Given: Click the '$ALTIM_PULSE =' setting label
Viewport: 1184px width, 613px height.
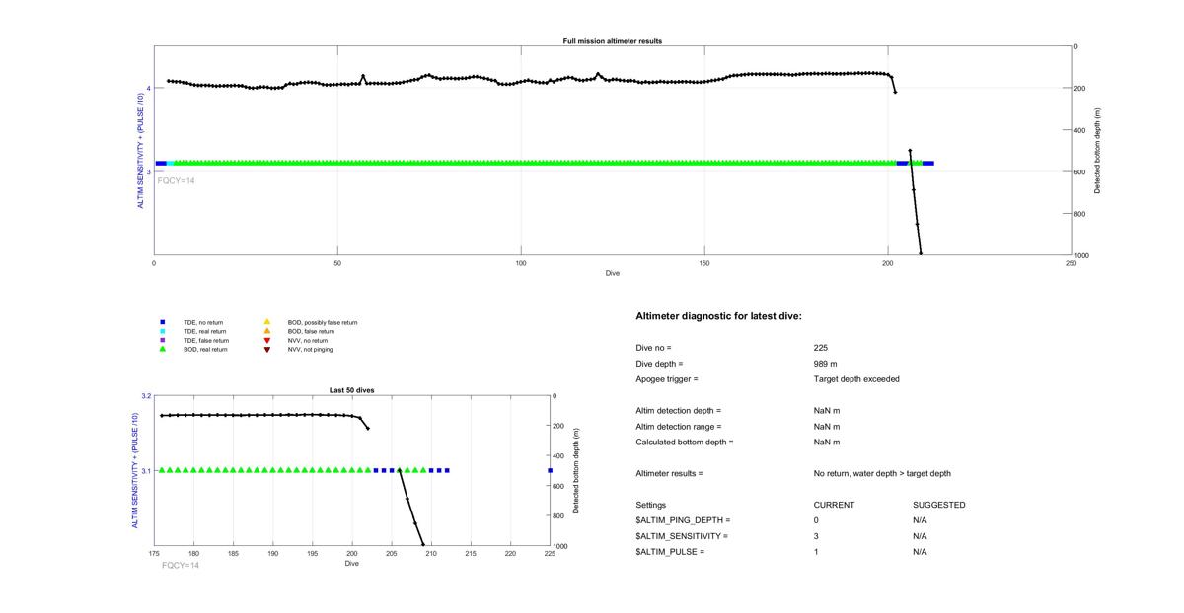Looking at the screenshot, I should pyautogui.click(x=670, y=552).
